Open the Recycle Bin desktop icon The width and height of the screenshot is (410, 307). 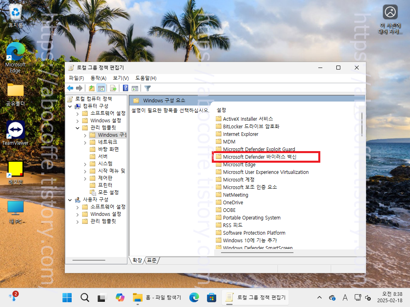pos(16,16)
